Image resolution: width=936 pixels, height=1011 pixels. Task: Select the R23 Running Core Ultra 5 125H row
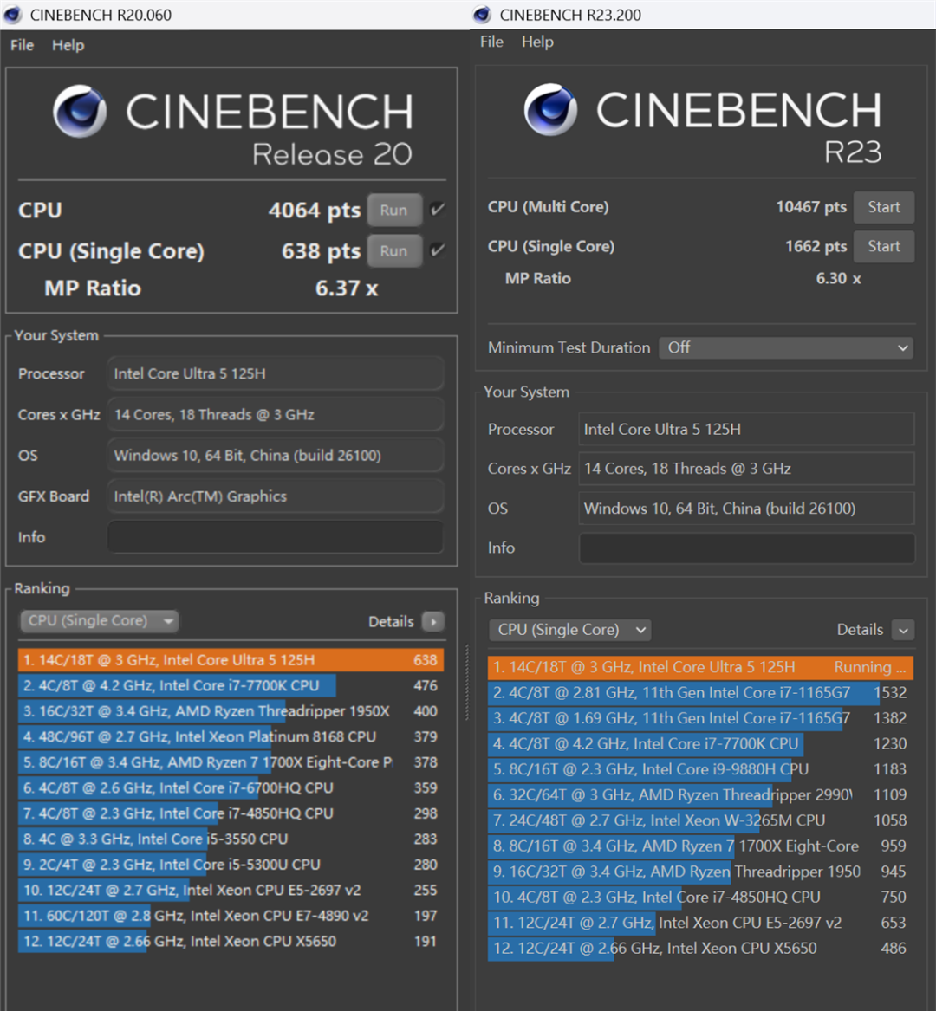700,667
